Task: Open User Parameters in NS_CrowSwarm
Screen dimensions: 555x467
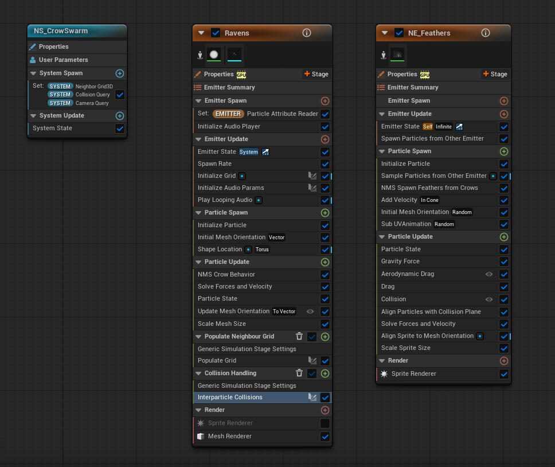Action: click(63, 60)
